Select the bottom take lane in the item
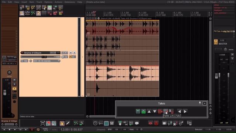 [122, 89]
